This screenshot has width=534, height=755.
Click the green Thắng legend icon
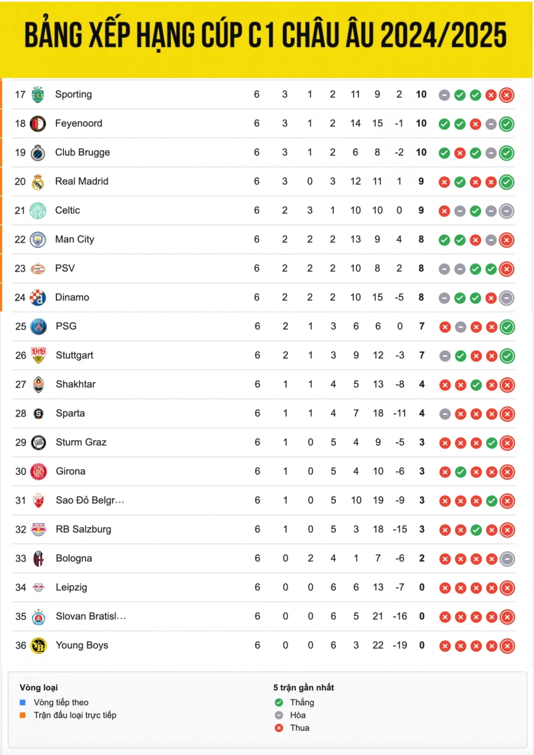[x=279, y=702]
